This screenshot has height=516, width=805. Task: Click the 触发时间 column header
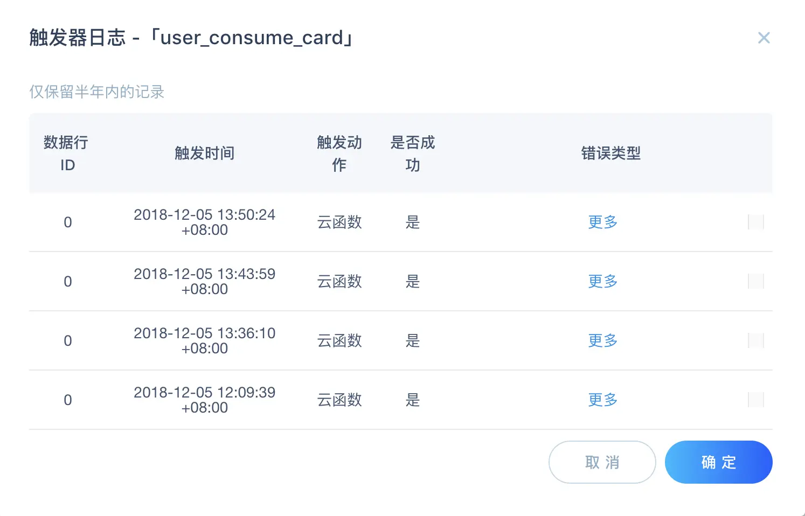tap(204, 154)
